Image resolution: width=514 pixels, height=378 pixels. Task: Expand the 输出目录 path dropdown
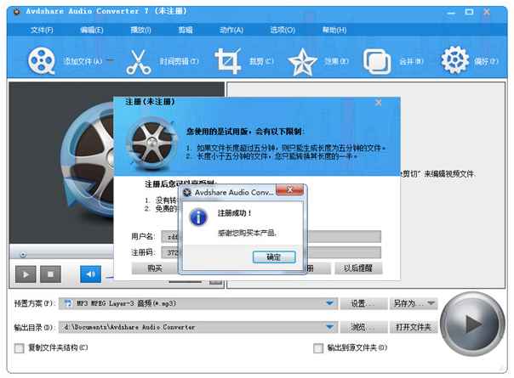(x=329, y=326)
